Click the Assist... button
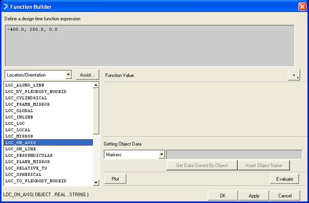The width and height of the screenshot is (309, 203). [87, 75]
